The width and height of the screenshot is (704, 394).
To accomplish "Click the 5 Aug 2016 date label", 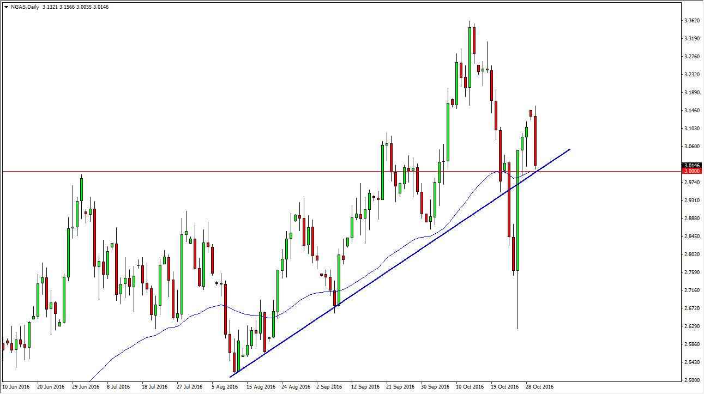I will pyautogui.click(x=225, y=387).
